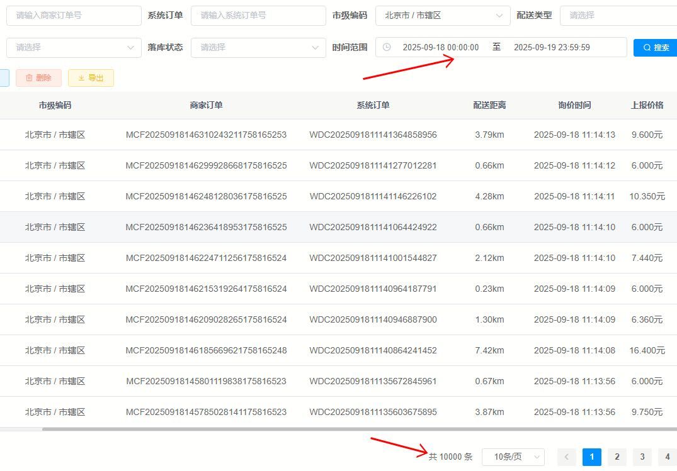Click system order WDC2025091811140946887900
Image resolution: width=677 pixels, height=471 pixels.
click(373, 320)
